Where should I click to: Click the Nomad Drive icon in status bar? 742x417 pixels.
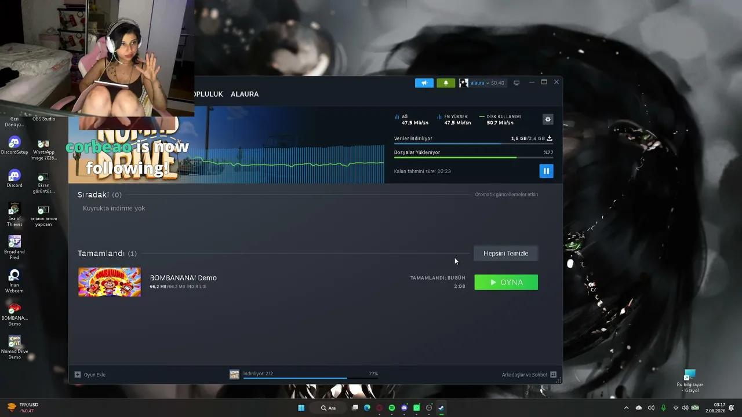click(x=234, y=375)
